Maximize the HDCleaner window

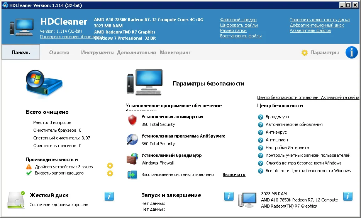click(x=349, y=5)
